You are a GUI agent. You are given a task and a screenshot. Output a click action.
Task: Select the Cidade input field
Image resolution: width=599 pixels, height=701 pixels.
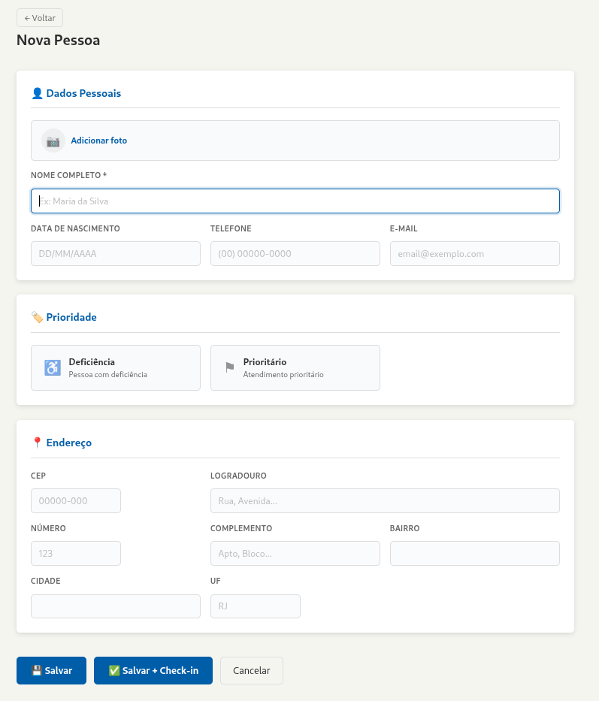[116, 606]
